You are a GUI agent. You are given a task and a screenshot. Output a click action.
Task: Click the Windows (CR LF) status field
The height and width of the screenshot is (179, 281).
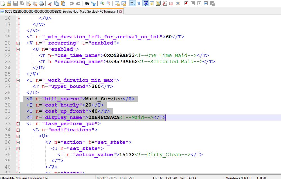click(239, 178)
